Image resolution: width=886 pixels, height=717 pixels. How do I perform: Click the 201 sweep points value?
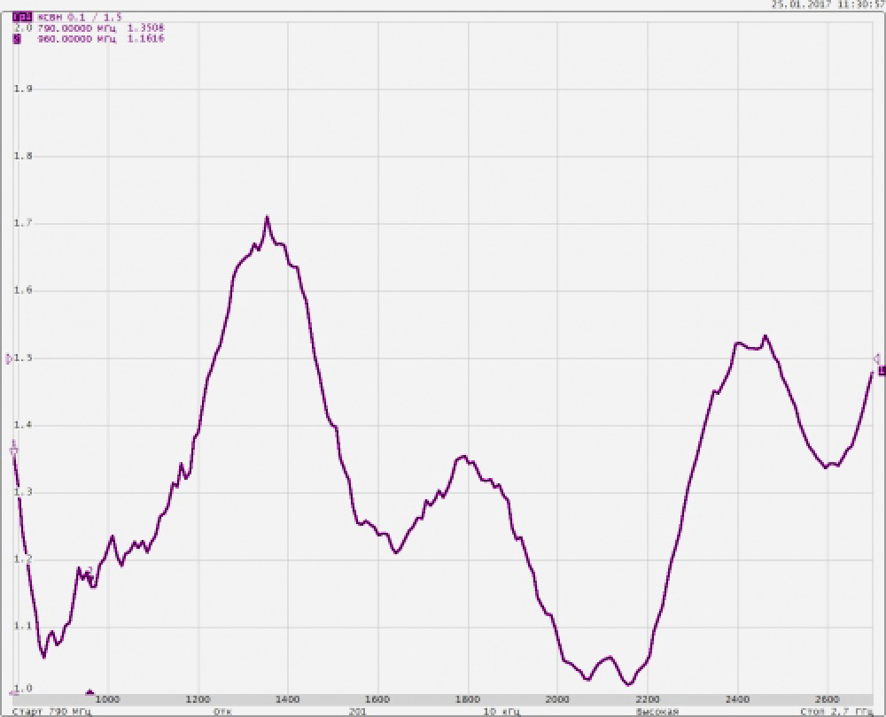click(x=357, y=712)
